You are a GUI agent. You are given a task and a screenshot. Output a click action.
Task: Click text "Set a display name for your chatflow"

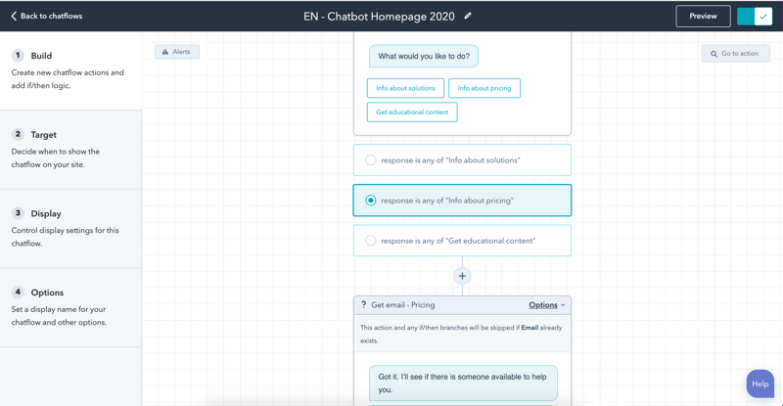tap(59, 316)
